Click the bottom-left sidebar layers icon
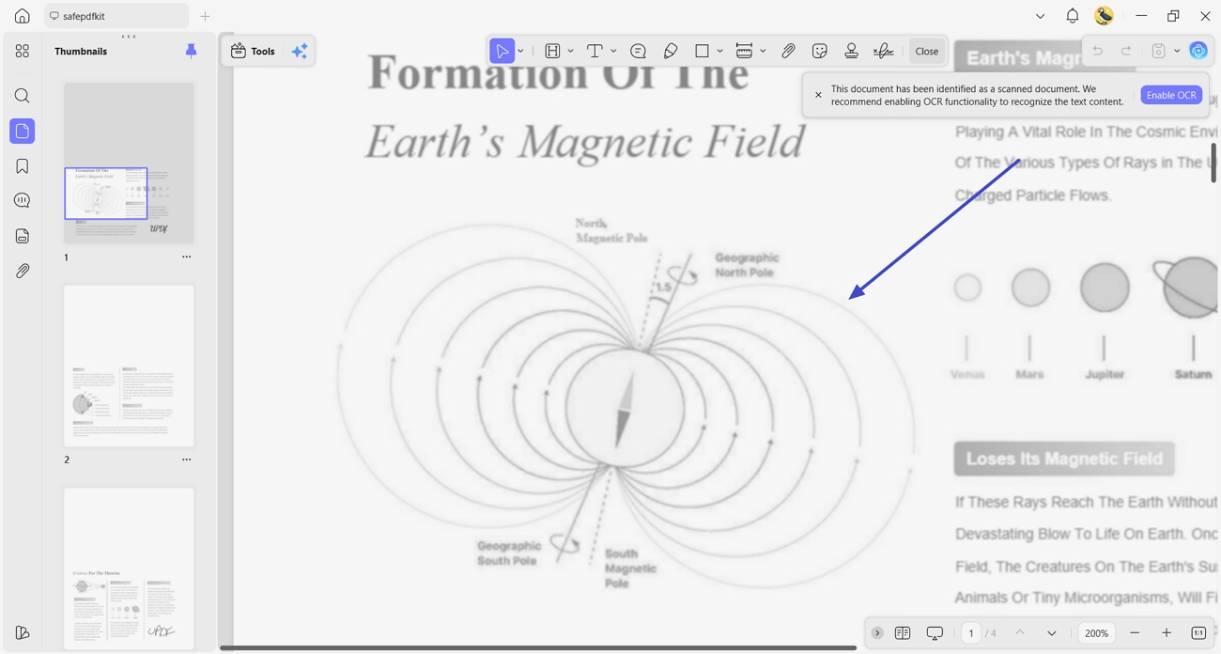Screen dimensions: 1221x654 pyautogui.click(x=23, y=632)
